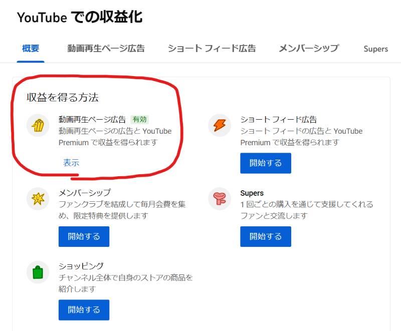Switch to the 概要 tab
401x331 pixels.
point(31,48)
